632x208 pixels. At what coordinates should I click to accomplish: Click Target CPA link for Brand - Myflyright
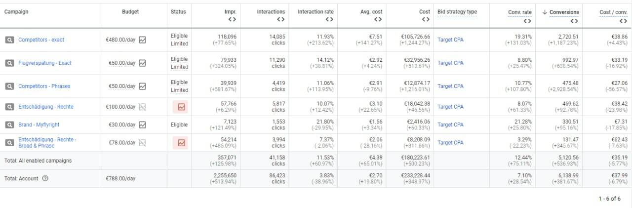point(450,125)
